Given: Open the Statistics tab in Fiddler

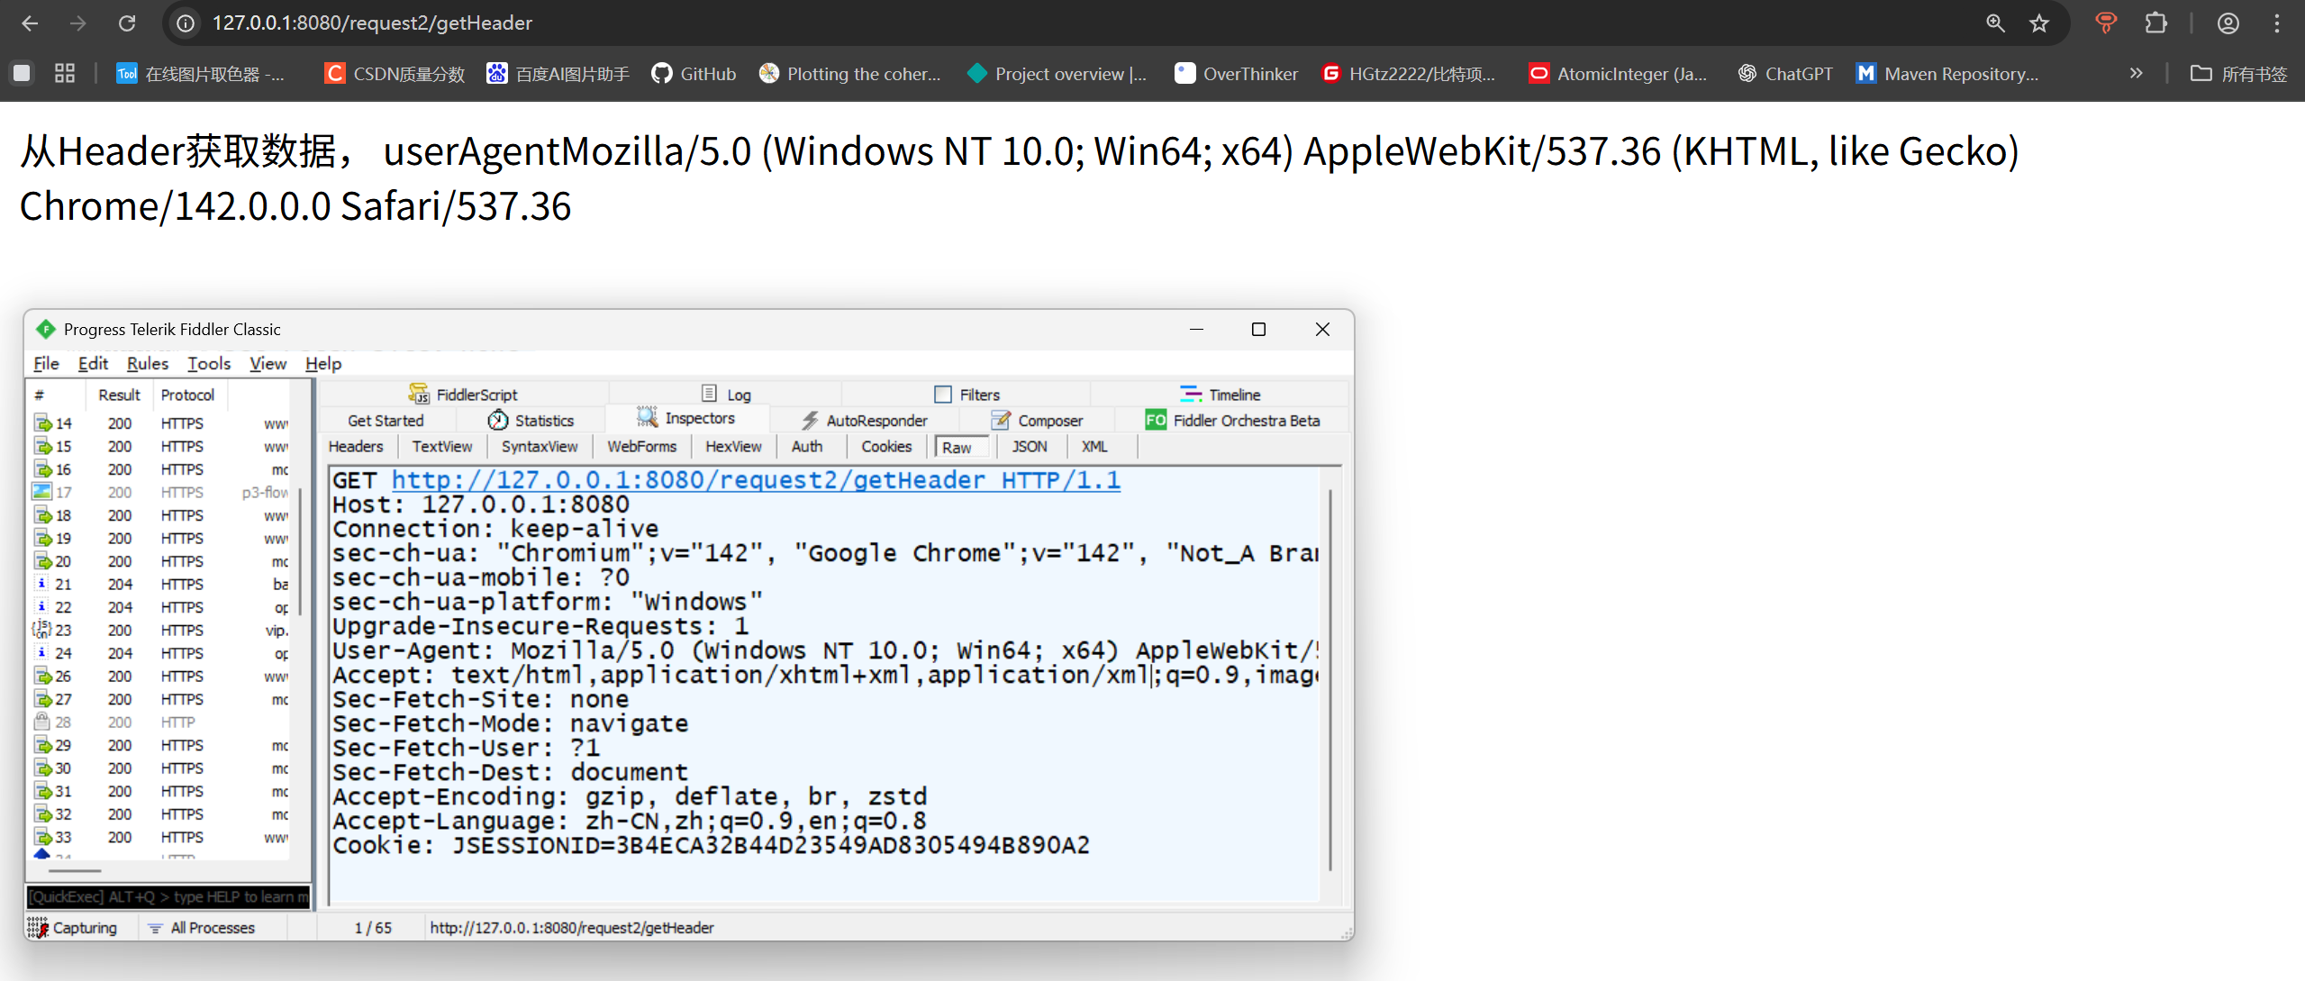Looking at the screenshot, I should (x=531, y=421).
